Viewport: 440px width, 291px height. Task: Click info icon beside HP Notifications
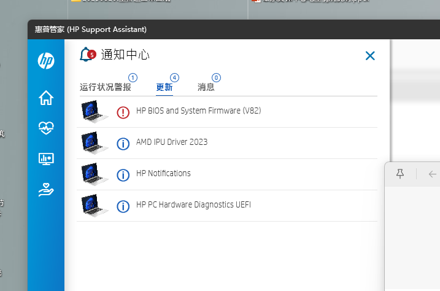point(123,174)
